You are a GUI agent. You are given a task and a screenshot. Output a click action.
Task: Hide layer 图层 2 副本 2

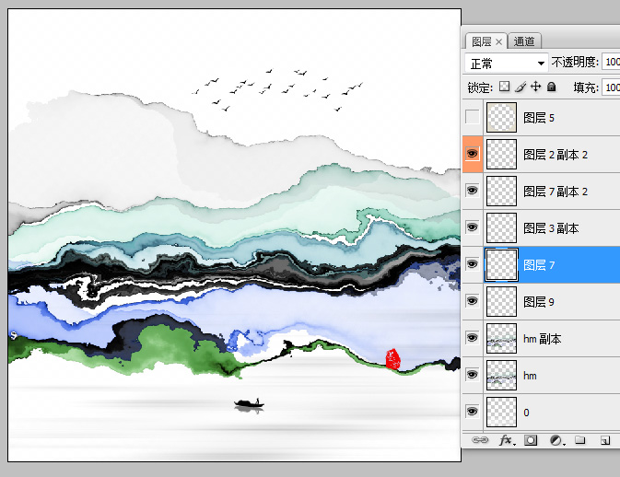tap(472, 154)
